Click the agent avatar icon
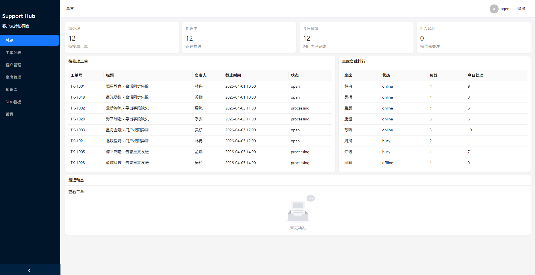This screenshot has width=535, height=275. click(494, 9)
